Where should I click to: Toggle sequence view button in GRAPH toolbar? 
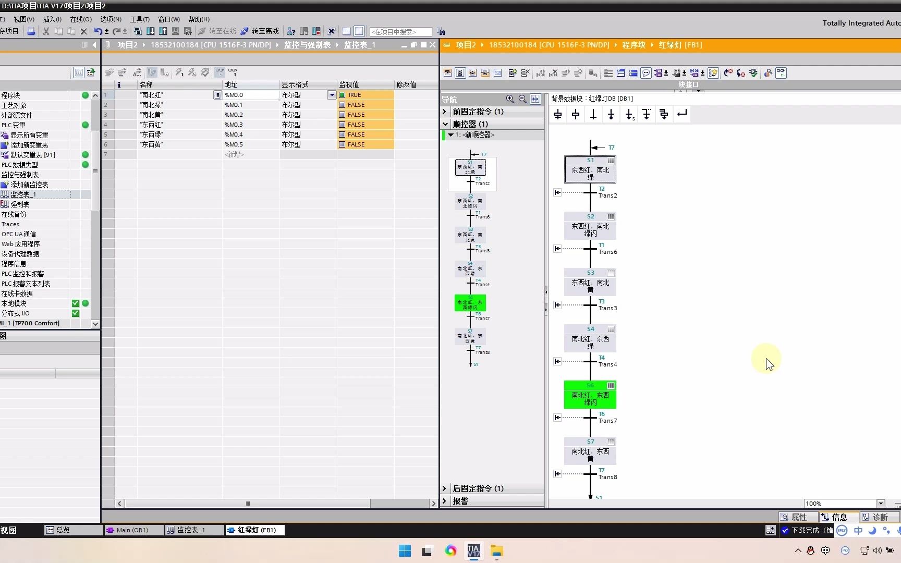[460, 73]
